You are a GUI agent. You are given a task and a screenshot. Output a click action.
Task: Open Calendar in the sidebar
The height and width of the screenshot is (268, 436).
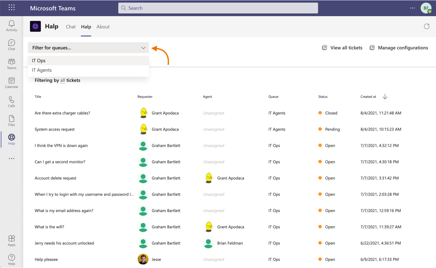point(12,83)
